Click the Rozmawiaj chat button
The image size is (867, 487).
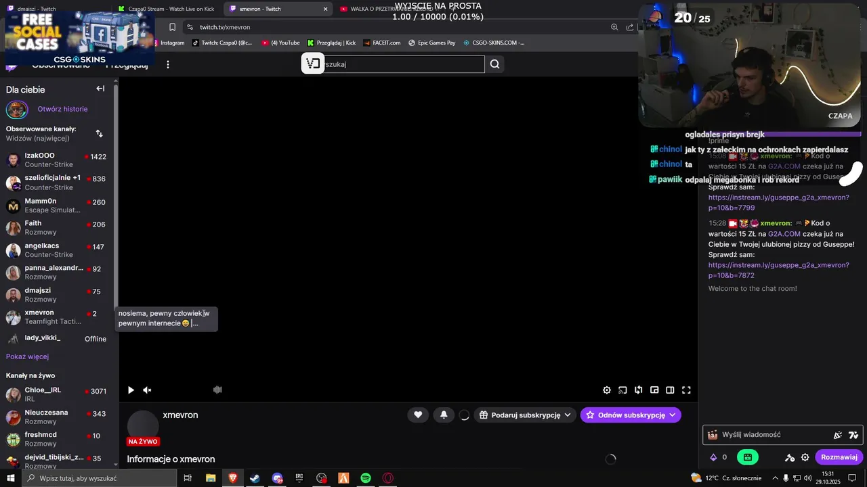(839, 457)
